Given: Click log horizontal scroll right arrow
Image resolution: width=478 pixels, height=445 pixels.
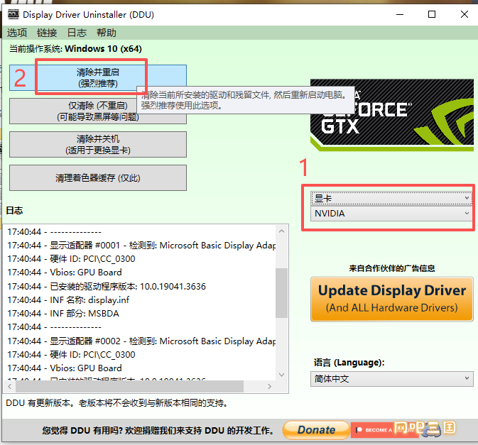Looking at the screenshot, I should 269,387.
